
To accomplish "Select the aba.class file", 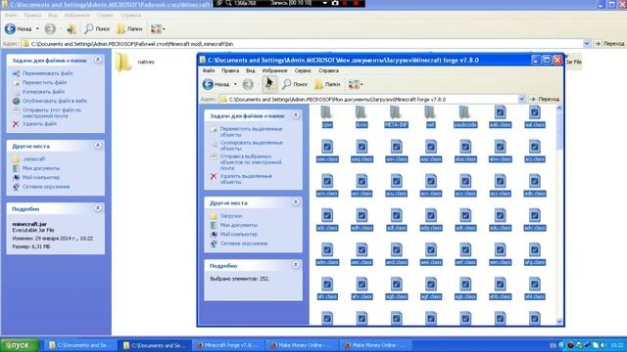I will pos(465,152).
